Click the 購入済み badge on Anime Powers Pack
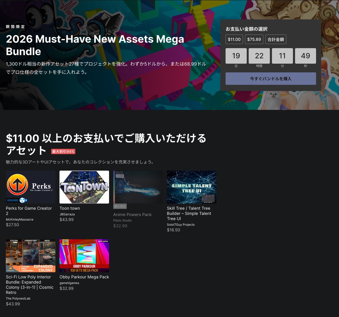This screenshot has width=339, height=317. point(120,206)
